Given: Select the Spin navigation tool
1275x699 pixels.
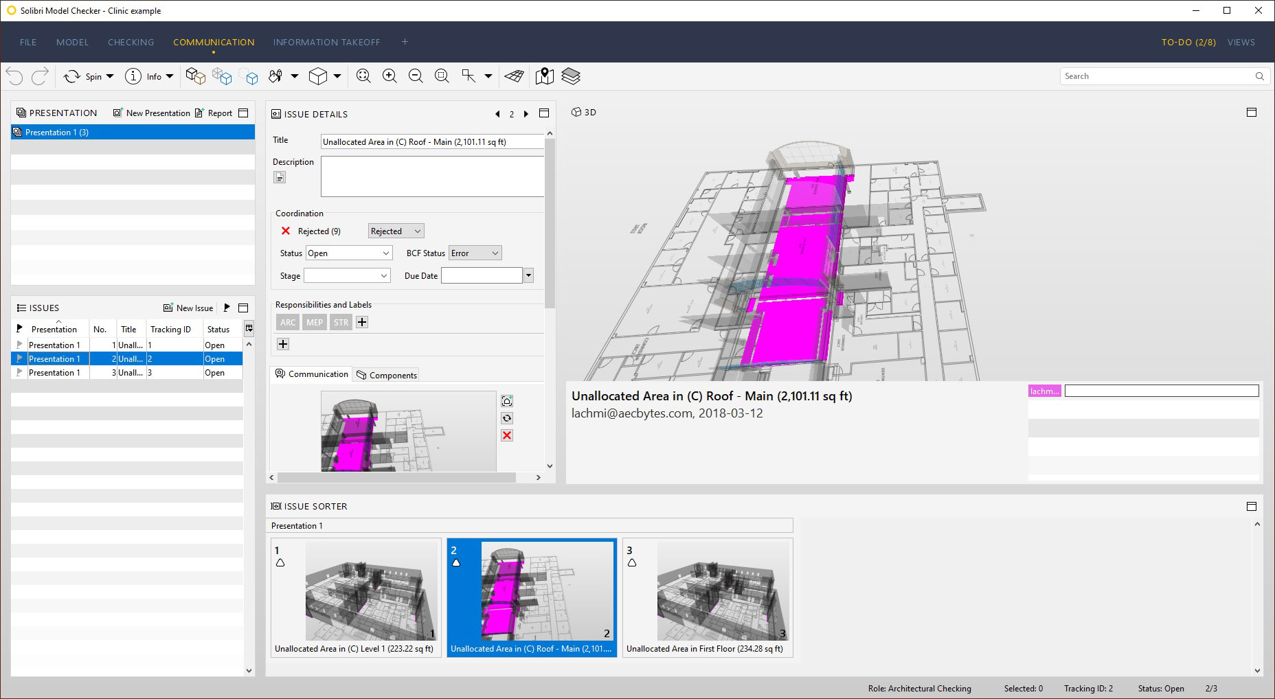Looking at the screenshot, I should pyautogui.click(x=82, y=76).
